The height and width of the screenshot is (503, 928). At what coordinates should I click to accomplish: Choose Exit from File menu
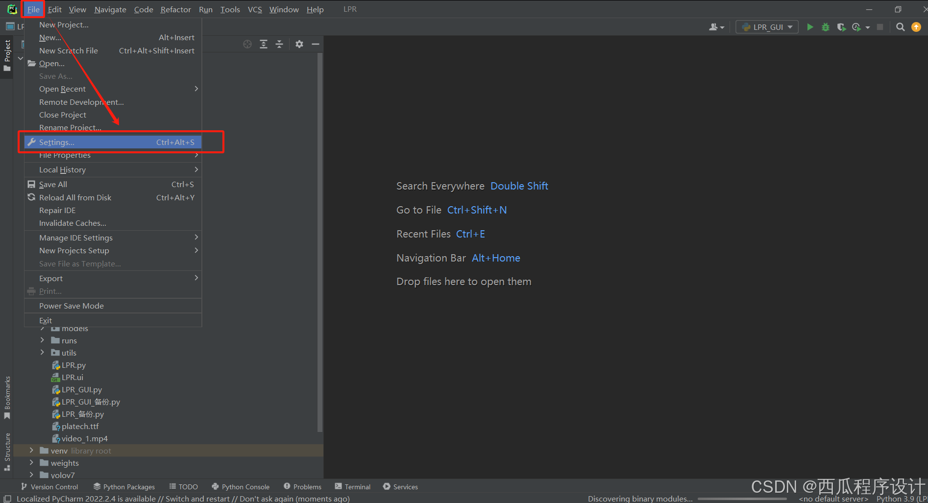tap(113, 320)
